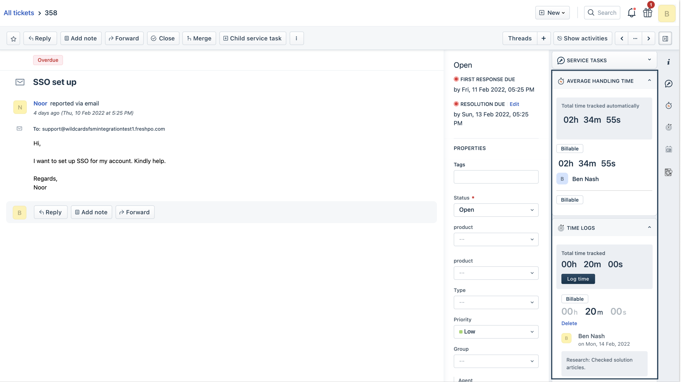Click the info icon in the right sidebar
The height and width of the screenshot is (382, 682).
[668, 62]
